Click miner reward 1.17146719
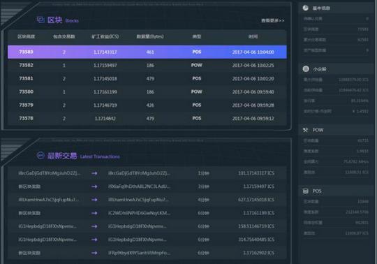Viewport: 377px width, 264px height. click(105, 105)
